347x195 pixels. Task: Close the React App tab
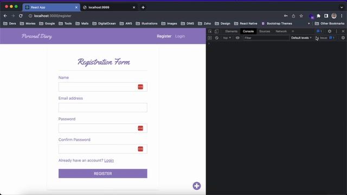tap(76, 7)
